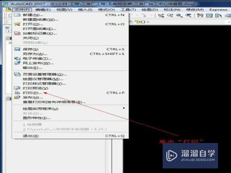The height and width of the screenshot is (173, 231).
Task: Open recent file 2 E:\yuchai\... entry
Action: (70, 129)
